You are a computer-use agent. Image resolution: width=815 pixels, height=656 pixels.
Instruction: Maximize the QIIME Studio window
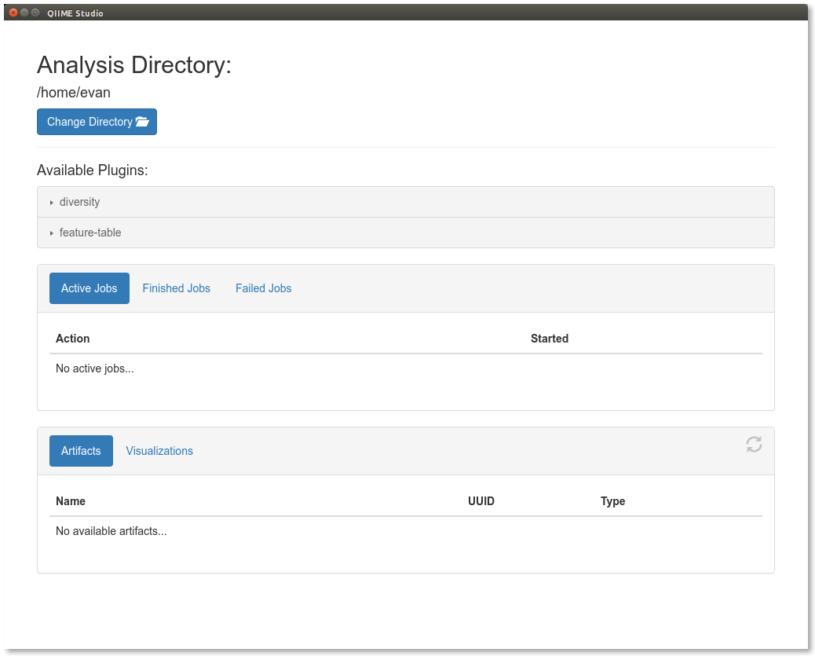pos(35,13)
